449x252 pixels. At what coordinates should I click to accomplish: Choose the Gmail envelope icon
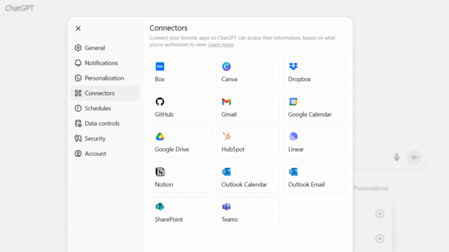(x=226, y=101)
